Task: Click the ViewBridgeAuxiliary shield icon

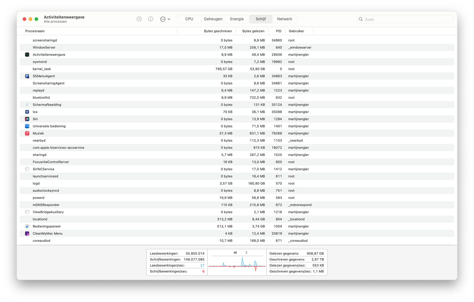Action: [x=27, y=212]
